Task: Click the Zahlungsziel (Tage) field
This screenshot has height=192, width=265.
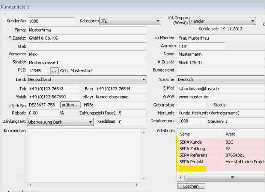Action: [x=132, y=113]
